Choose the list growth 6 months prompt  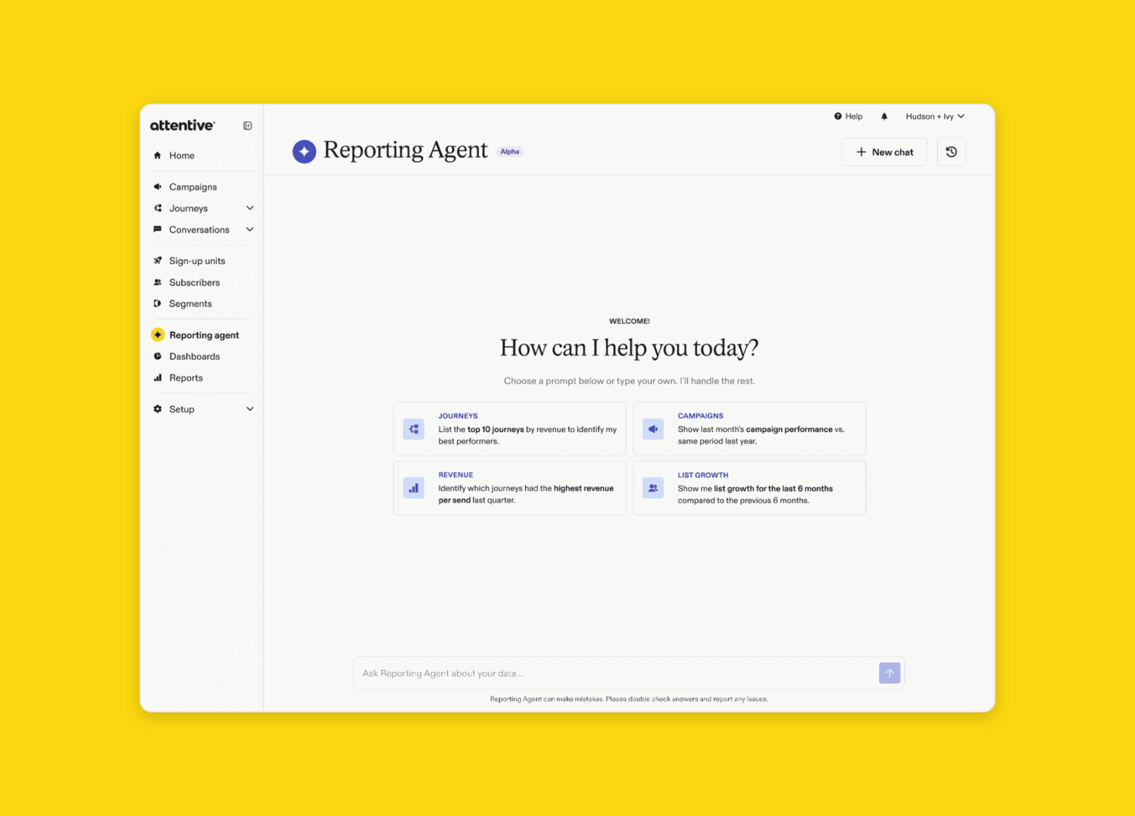tap(749, 488)
